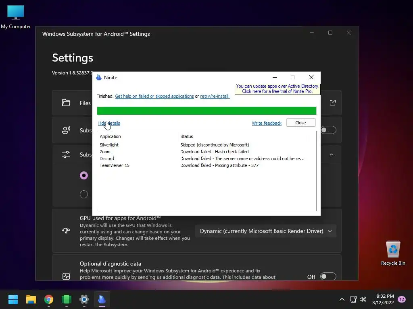Viewport: 413px width, 309px height.
Task: Click the retry/re-install link
Action: [215, 96]
